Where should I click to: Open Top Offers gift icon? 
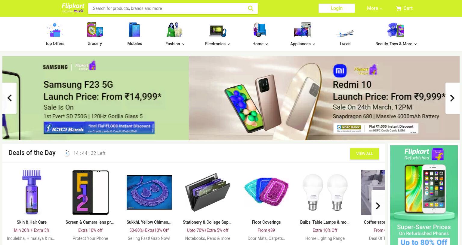tap(54, 30)
